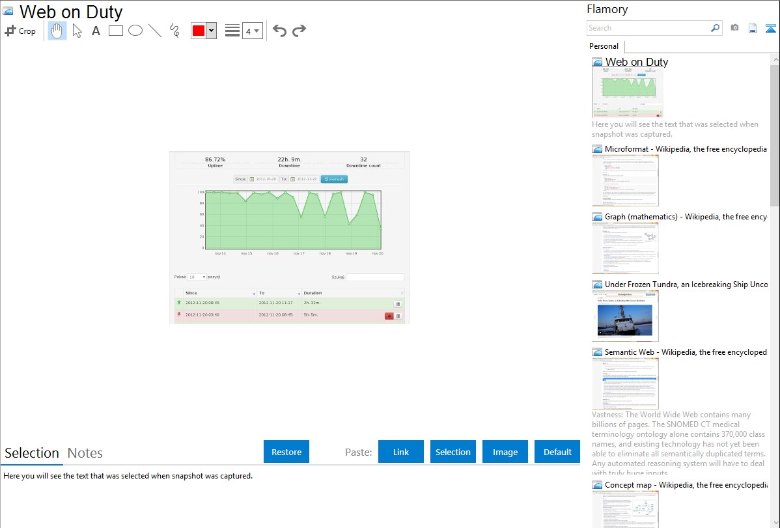Switch to the Personal tab
Image resolution: width=780 pixels, height=528 pixels.
[604, 46]
